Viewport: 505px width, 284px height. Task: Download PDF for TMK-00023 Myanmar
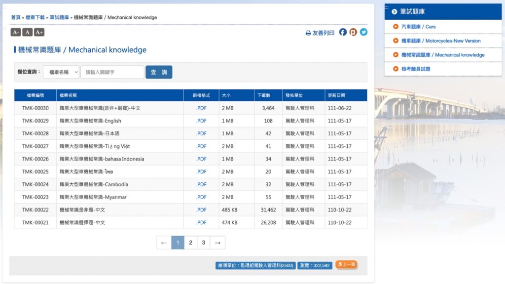pos(201,197)
